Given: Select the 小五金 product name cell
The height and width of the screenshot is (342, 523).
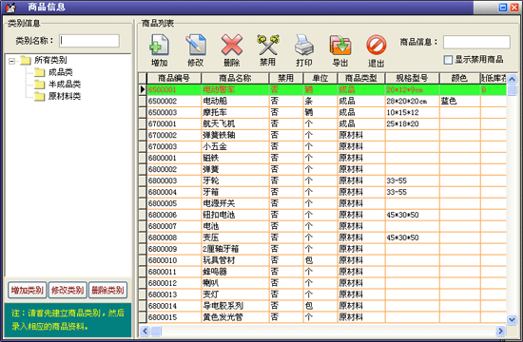Looking at the screenshot, I should coord(235,146).
